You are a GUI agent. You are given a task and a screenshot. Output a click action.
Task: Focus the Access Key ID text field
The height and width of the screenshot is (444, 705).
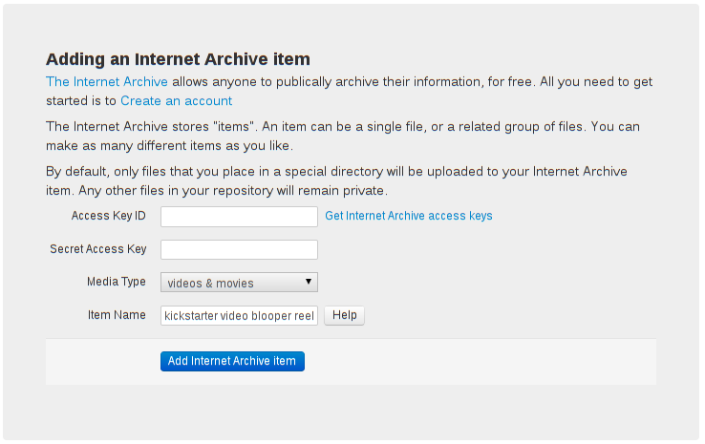[x=239, y=217]
